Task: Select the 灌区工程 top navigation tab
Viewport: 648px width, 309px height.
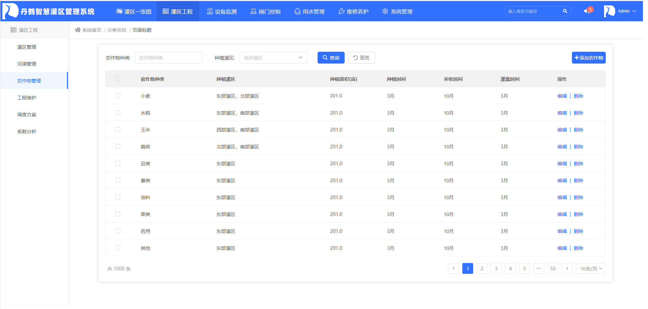Action: [178, 11]
